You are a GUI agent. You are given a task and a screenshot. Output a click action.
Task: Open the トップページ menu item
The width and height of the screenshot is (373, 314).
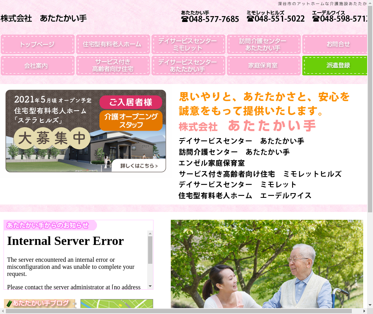[x=37, y=44]
